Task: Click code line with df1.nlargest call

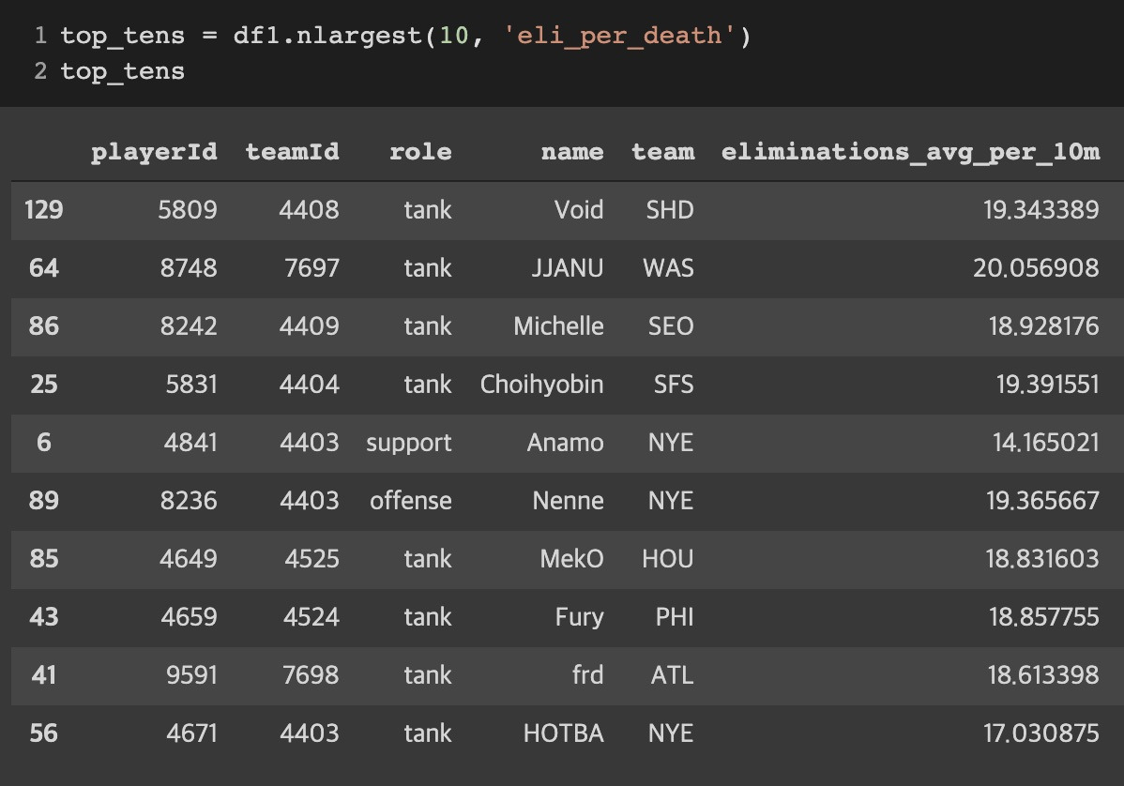Action: [405, 35]
